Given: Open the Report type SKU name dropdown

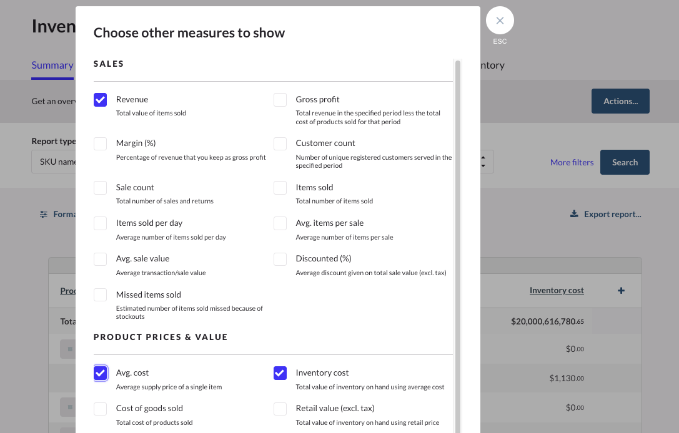Looking at the screenshot, I should click(53, 162).
